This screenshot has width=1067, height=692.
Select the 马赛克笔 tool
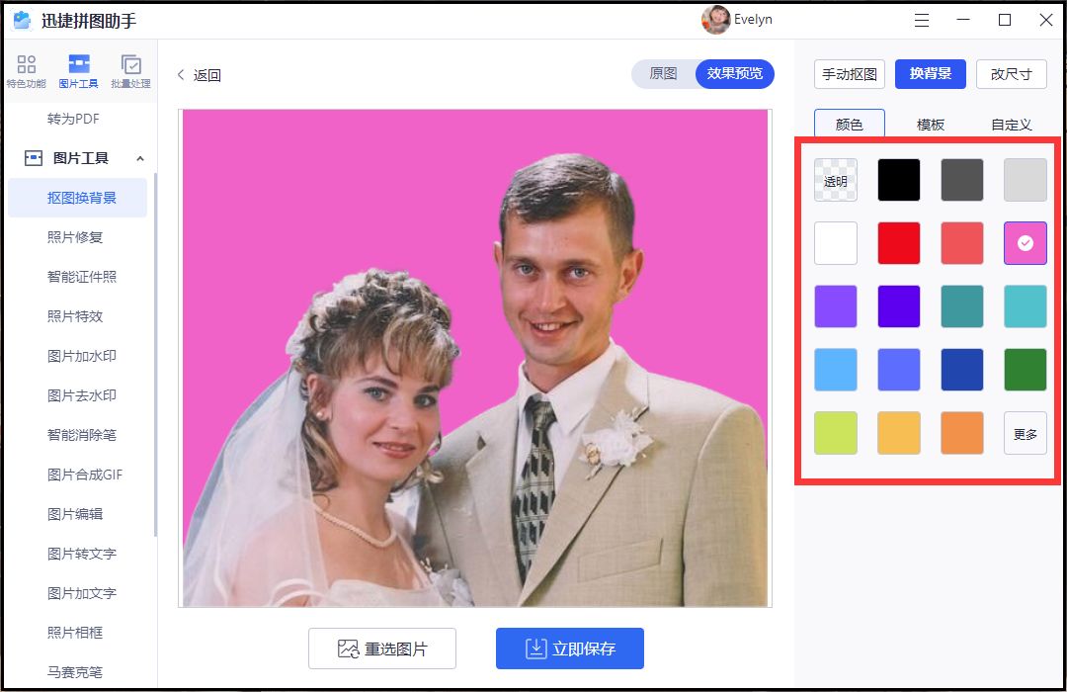(79, 671)
